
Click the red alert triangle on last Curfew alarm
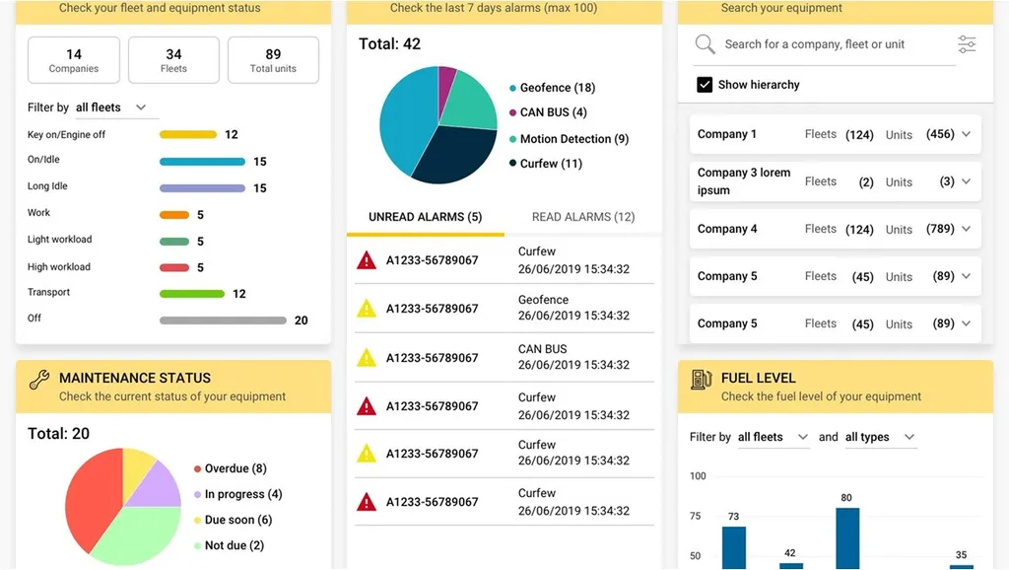click(368, 501)
